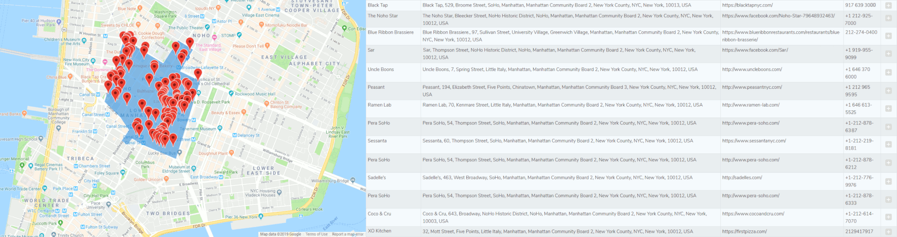Click the Seward Park label on the map
The height and width of the screenshot is (237, 897).
click(x=226, y=172)
